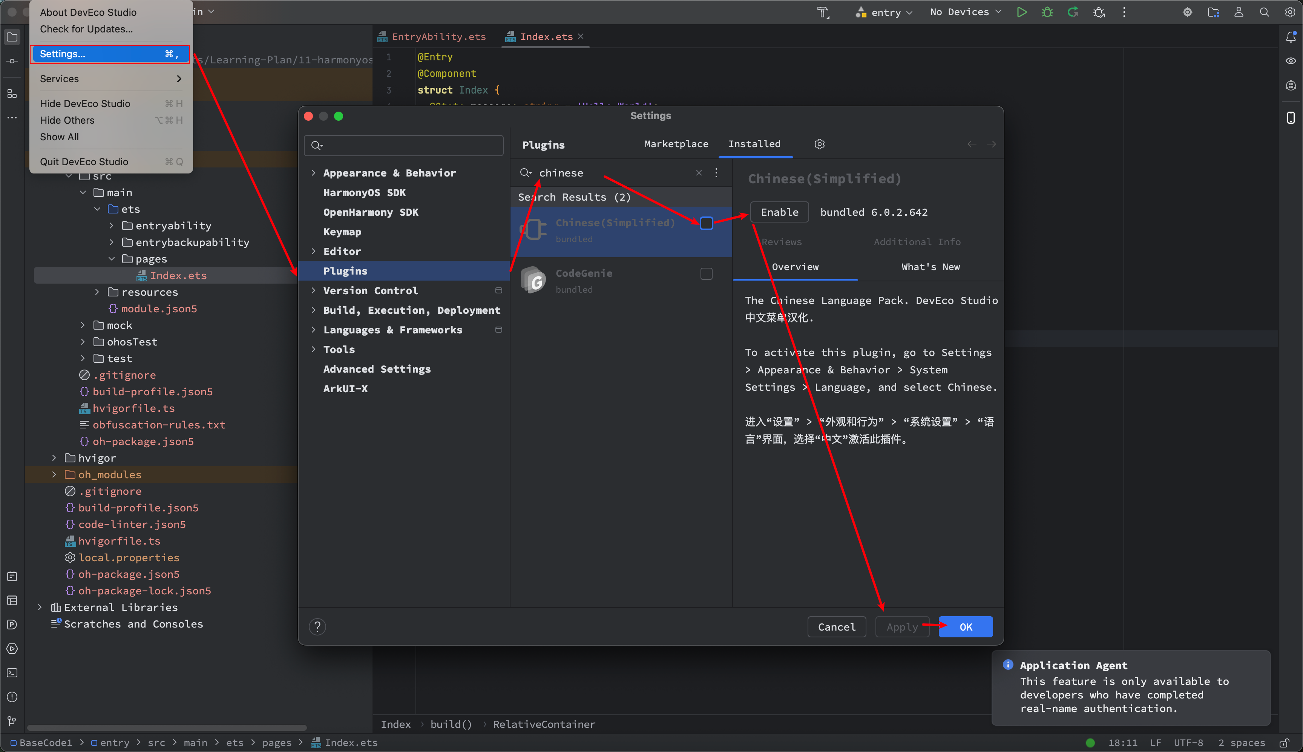
Task: Open the Previewer eye icon on right sidebar
Action: [1291, 61]
